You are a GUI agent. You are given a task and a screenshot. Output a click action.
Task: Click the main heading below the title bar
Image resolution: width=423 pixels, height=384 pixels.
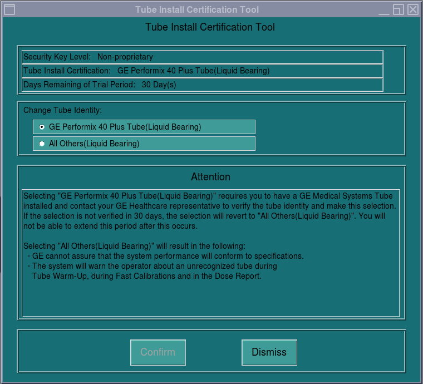click(210, 27)
